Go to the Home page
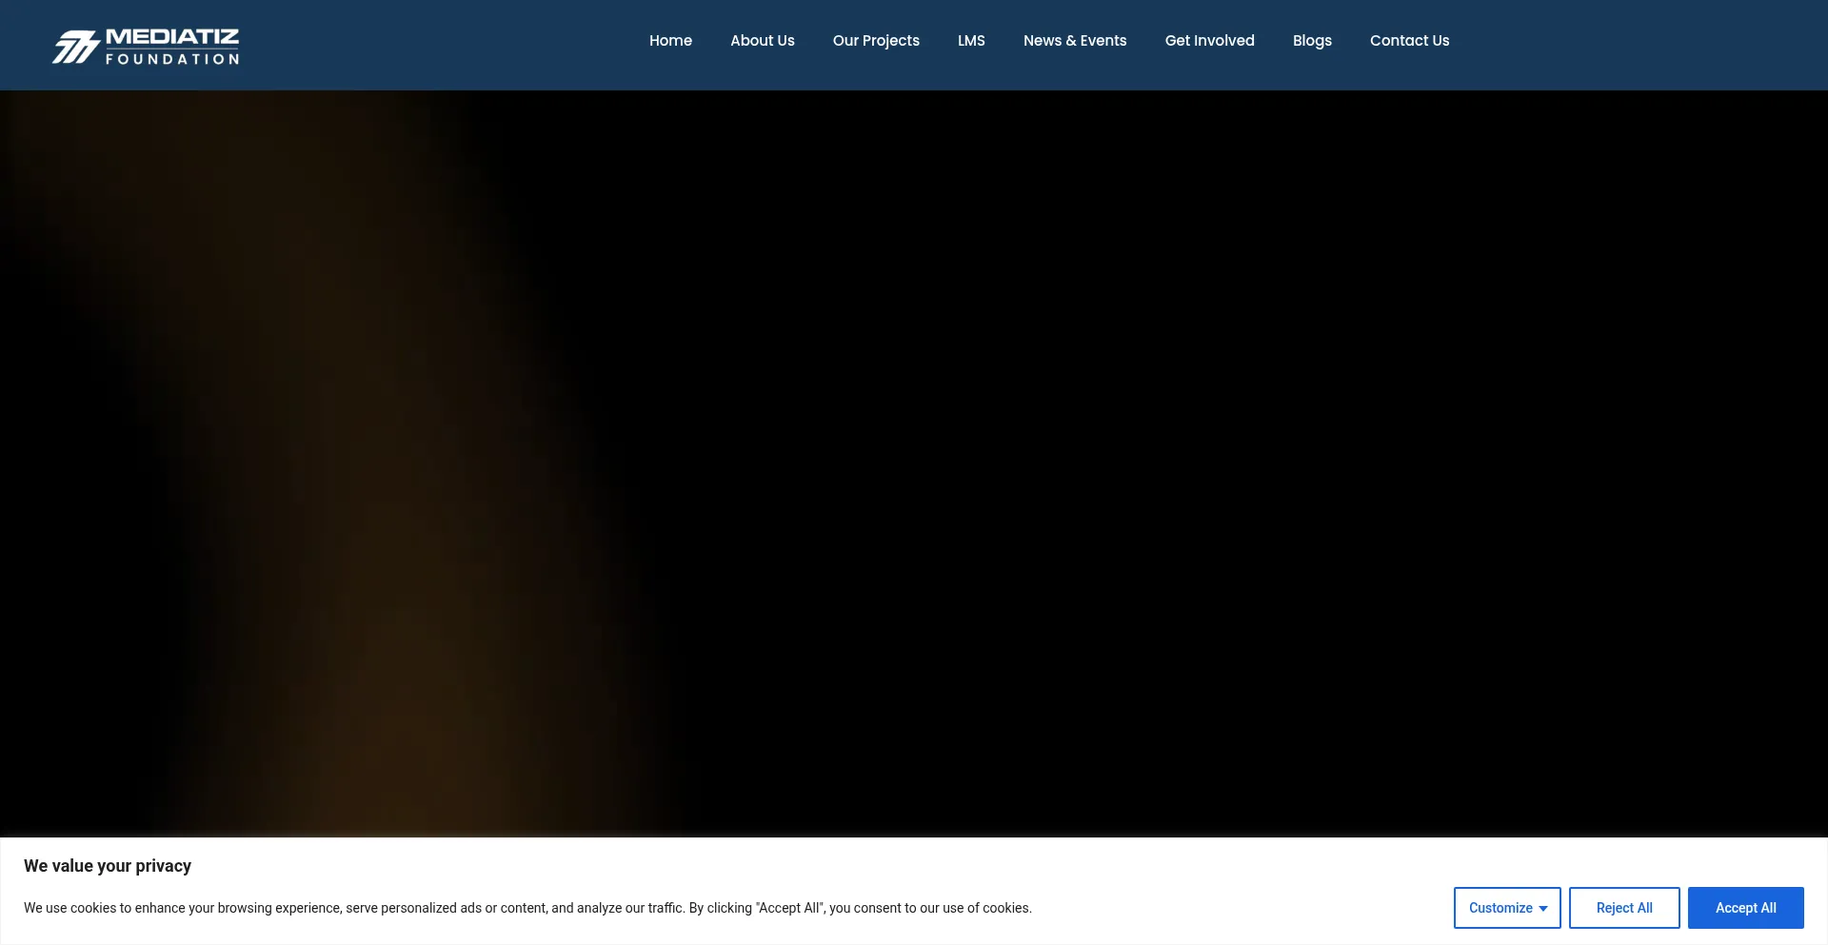Screen dimensions: 1828x945 (x=670, y=41)
